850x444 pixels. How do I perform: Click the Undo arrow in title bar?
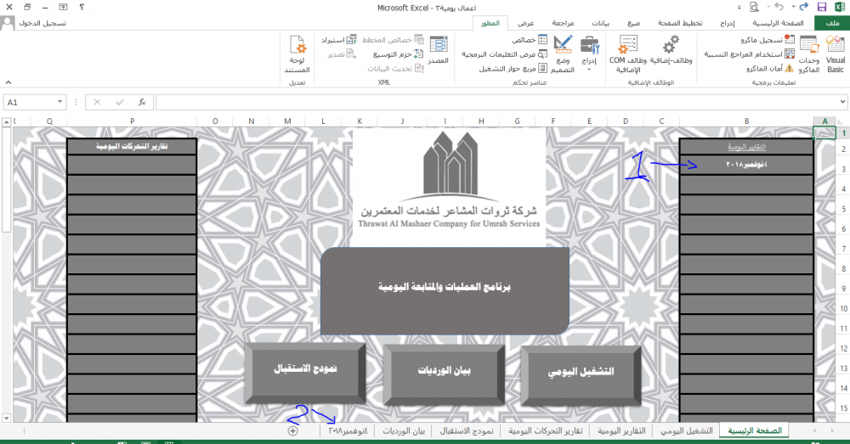tap(779, 7)
